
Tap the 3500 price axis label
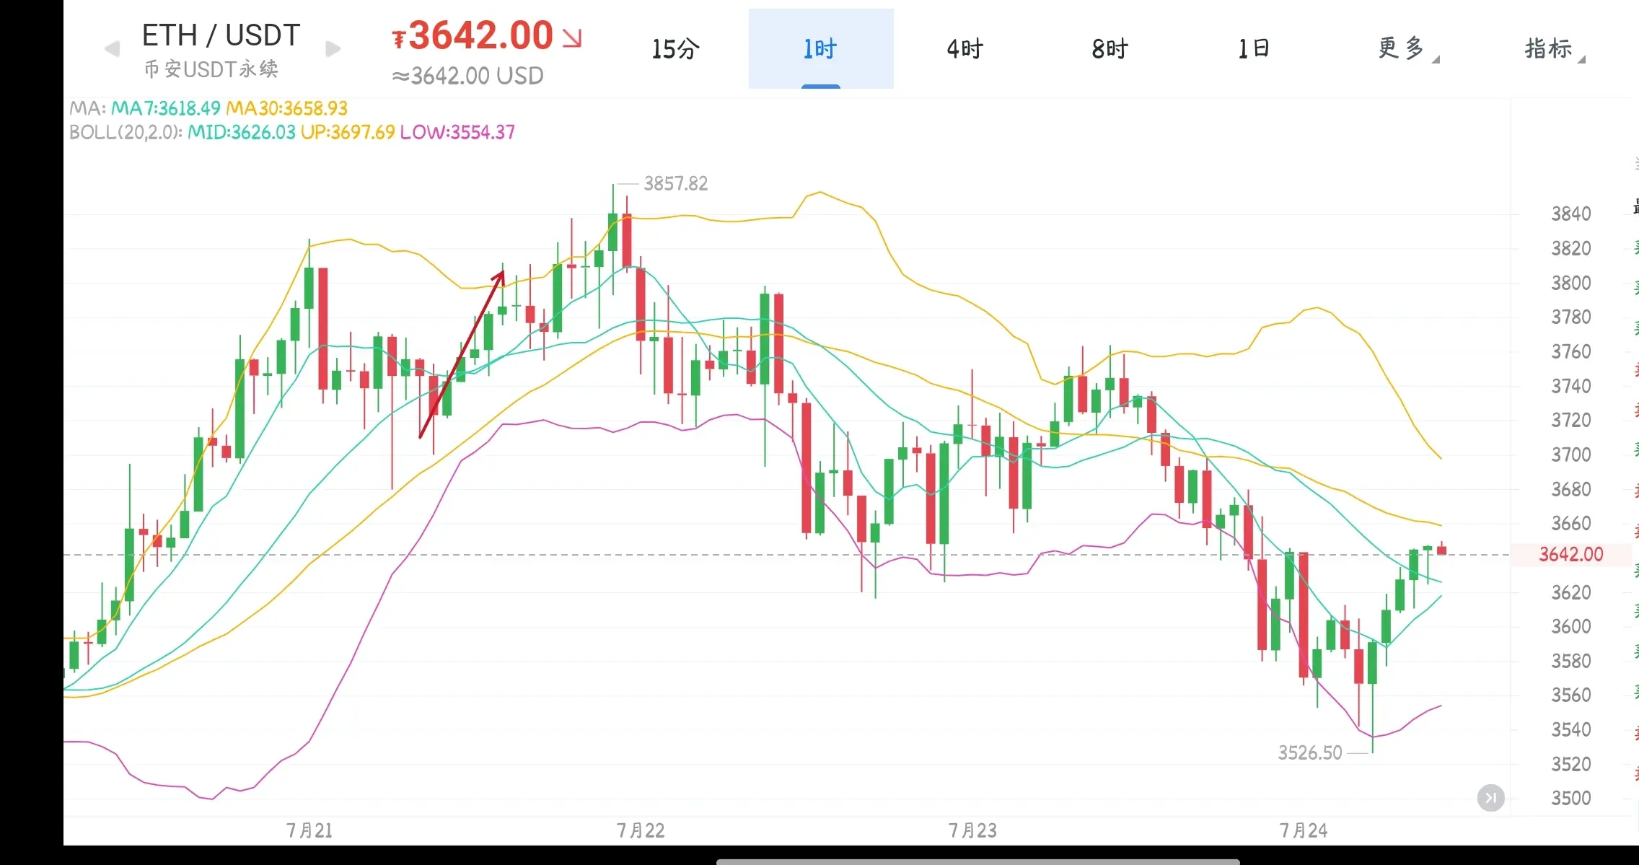pyautogui.click(x=1571, y=798)
